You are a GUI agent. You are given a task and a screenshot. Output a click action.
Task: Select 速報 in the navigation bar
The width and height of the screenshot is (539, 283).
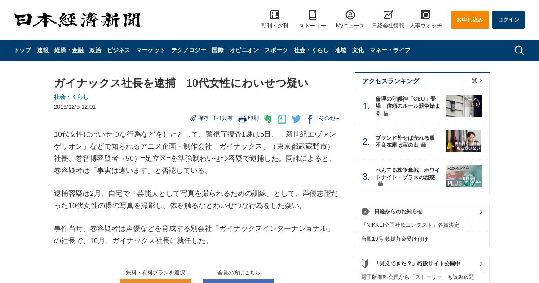[43, 50]
